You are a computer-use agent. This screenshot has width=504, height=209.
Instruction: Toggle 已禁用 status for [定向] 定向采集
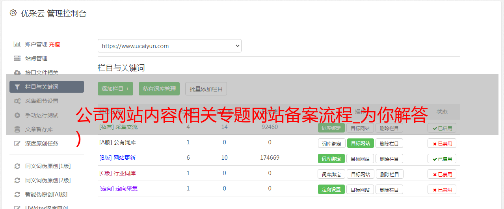click(442, 189)
